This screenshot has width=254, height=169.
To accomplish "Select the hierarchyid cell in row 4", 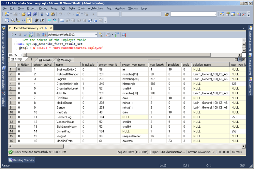I will coord(134,84).
